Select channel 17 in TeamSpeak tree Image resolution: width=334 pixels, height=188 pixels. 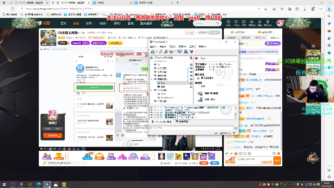(x=159, y=65)
